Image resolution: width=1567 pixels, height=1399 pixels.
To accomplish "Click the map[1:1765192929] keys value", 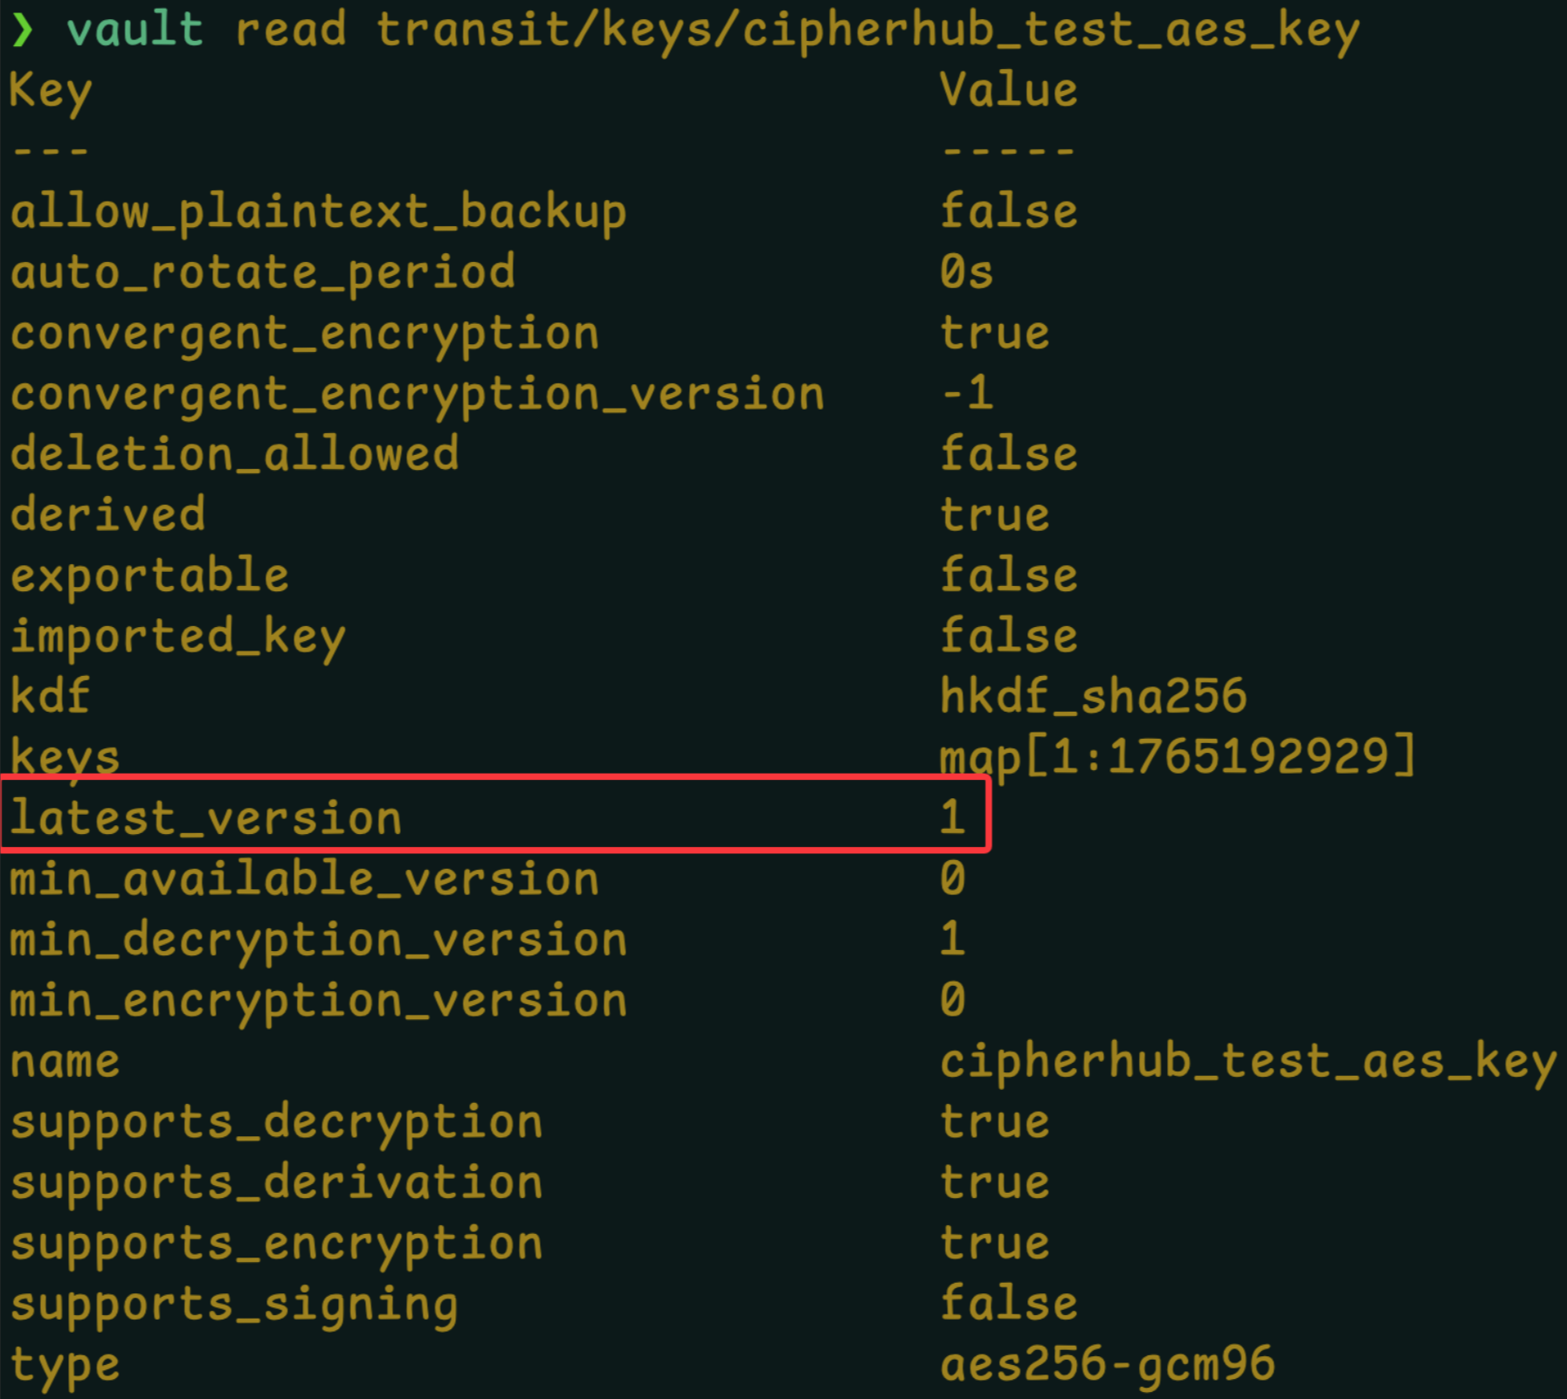I will (x=1177, y=756).
